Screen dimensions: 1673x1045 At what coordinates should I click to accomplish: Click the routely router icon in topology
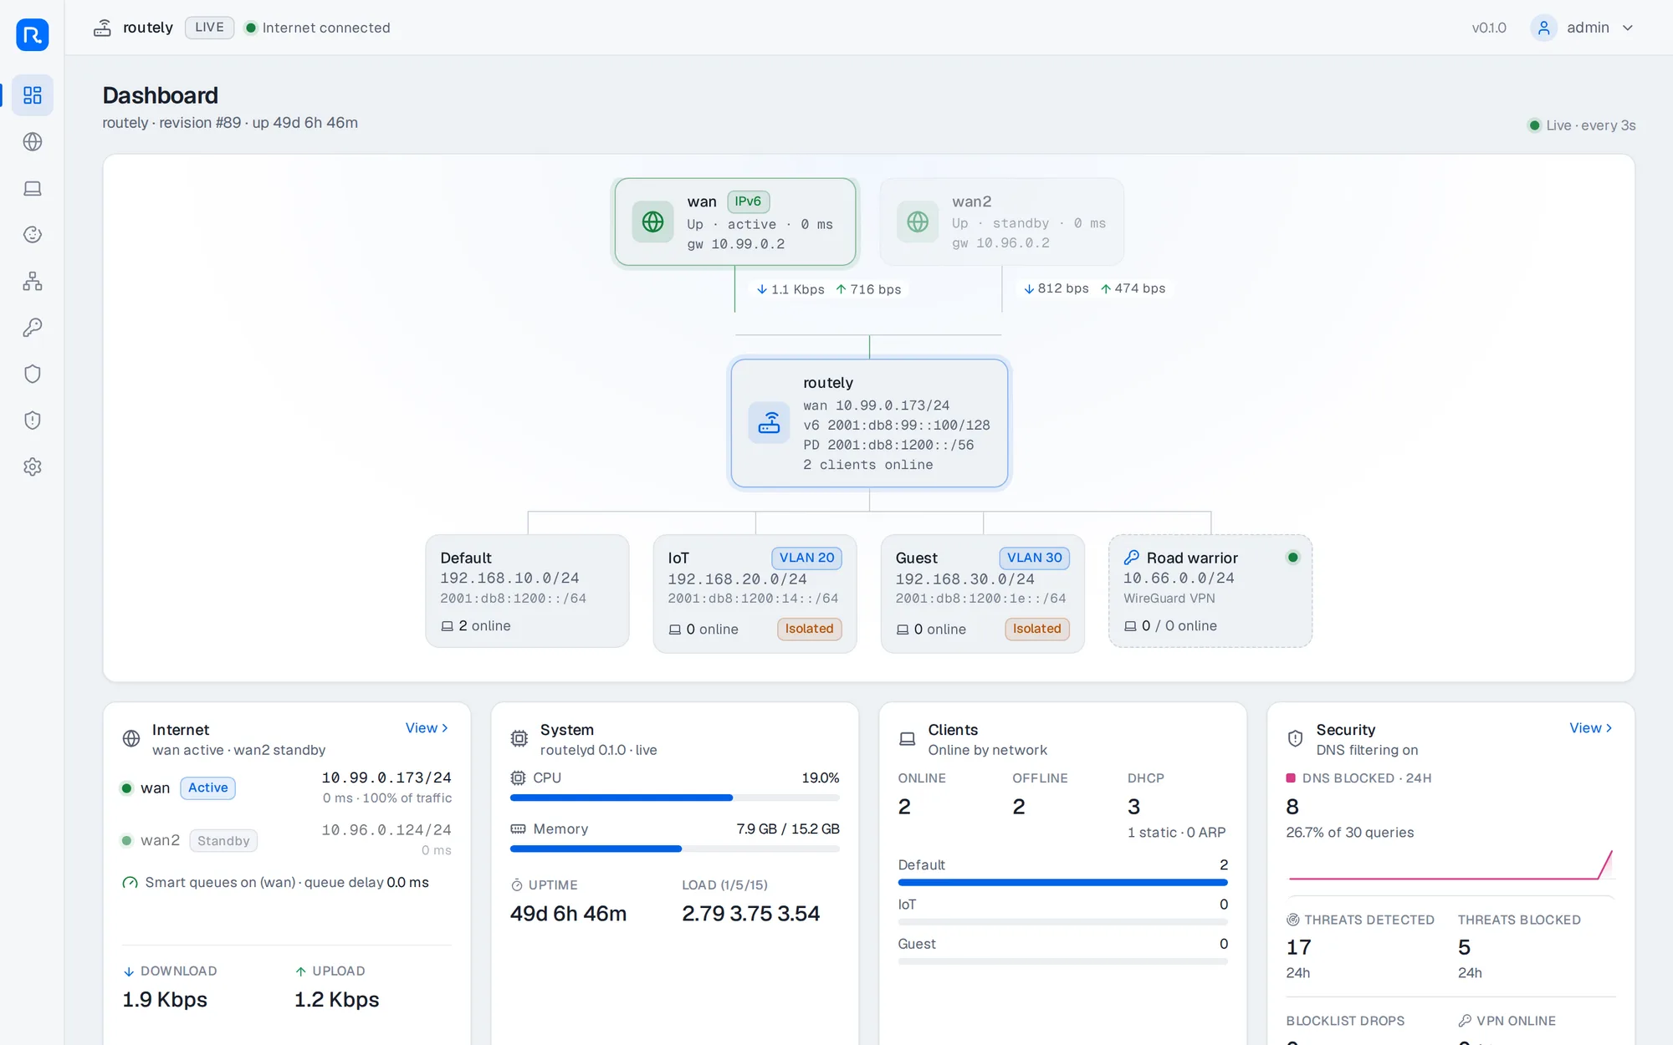(769, 423)
